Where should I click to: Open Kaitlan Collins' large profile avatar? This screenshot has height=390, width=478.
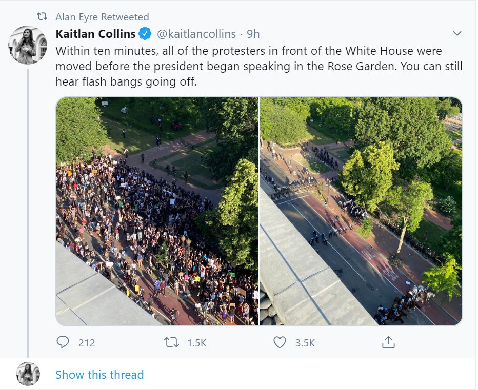click(x=28, y=45)
